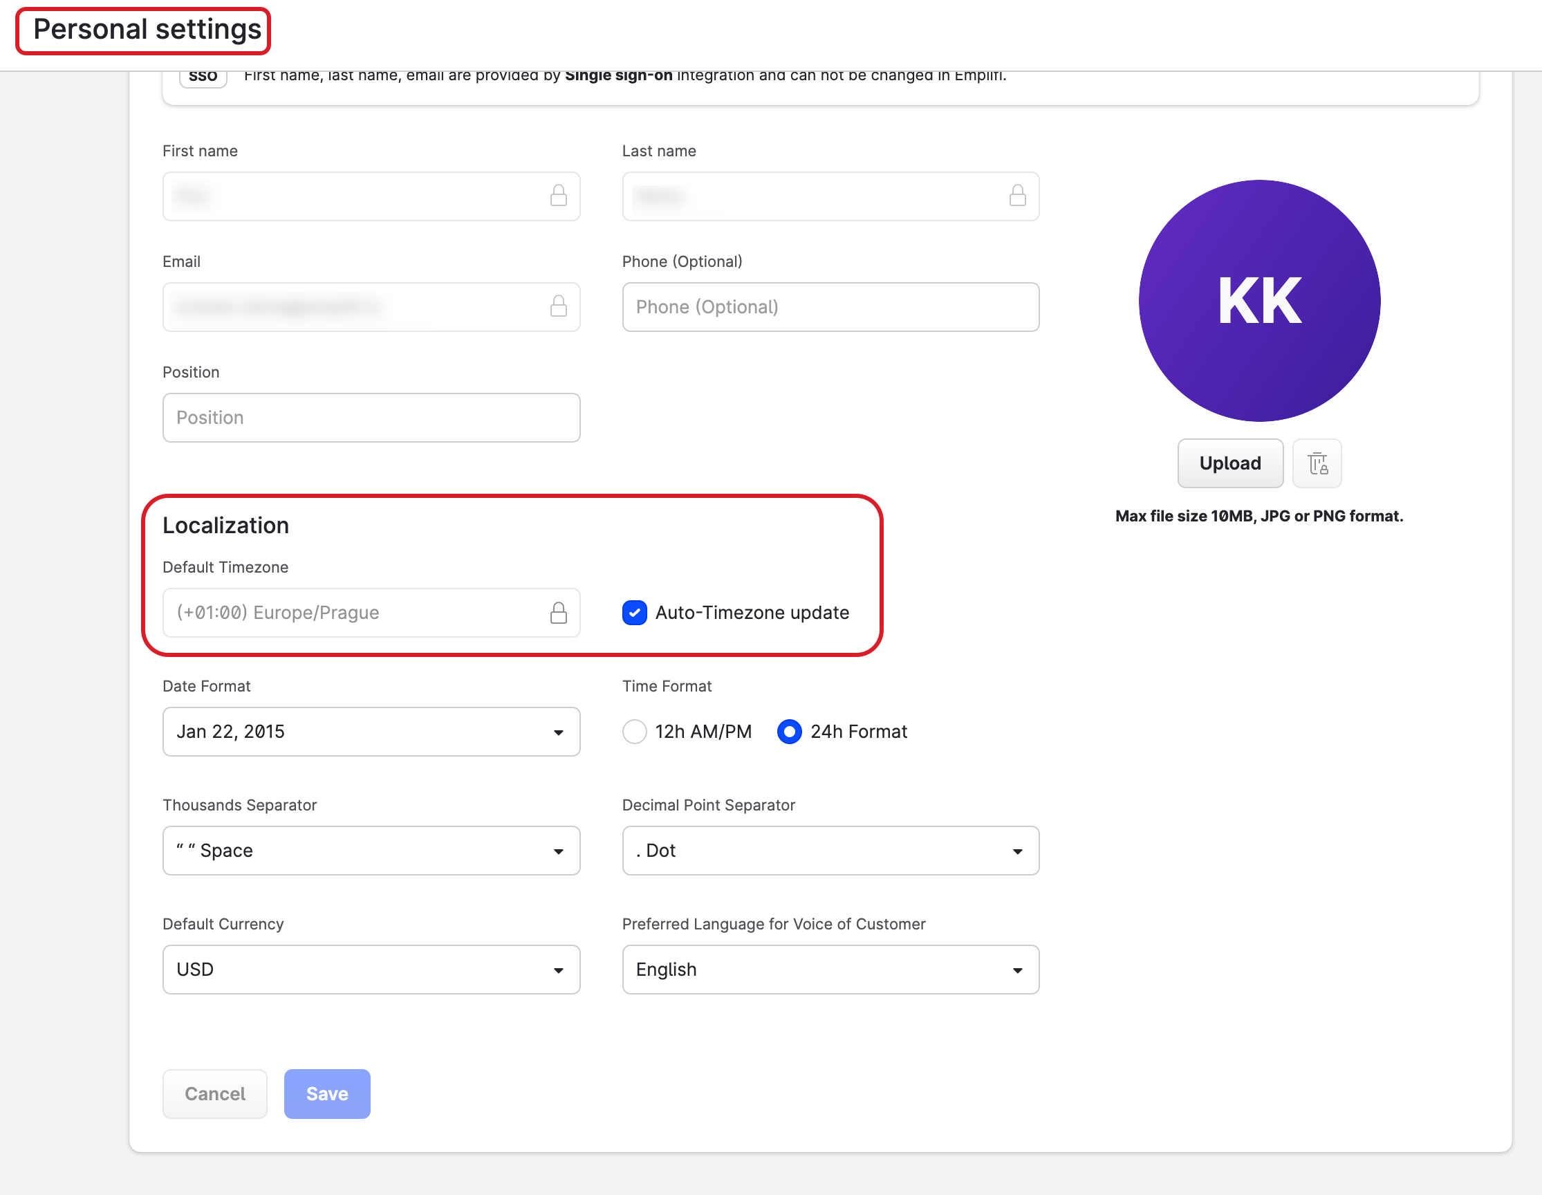Click the purple KK avatar circle
The height and width of the screenshot is (1195, 1542).
(1259, 301)
